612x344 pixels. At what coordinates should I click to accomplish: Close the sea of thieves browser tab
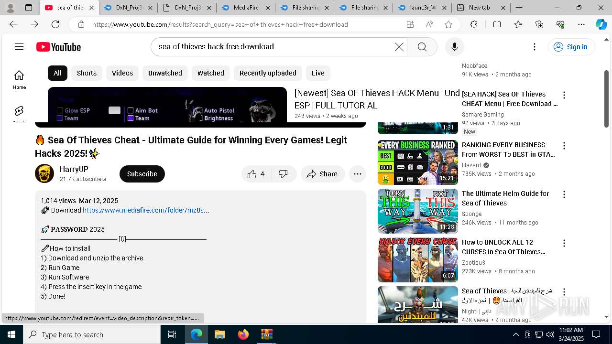tap(92, 8)
